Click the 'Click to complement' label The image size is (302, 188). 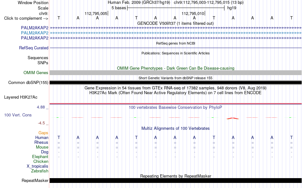(x=26, y=18)
